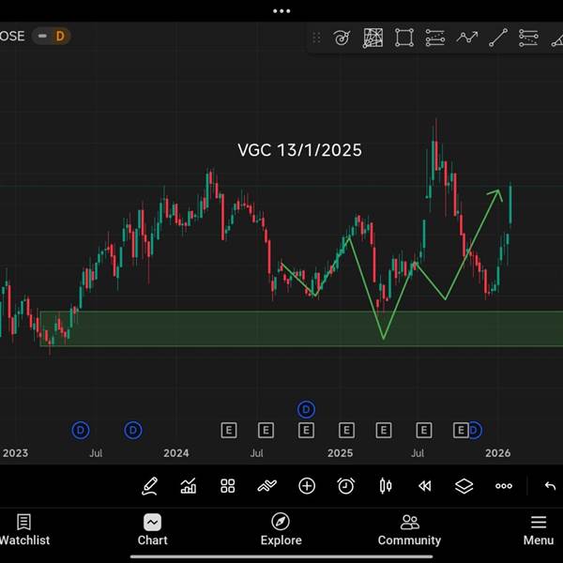Select the rectangle drawing tool
The image size is (563, 563).
[x=403, y=38]
